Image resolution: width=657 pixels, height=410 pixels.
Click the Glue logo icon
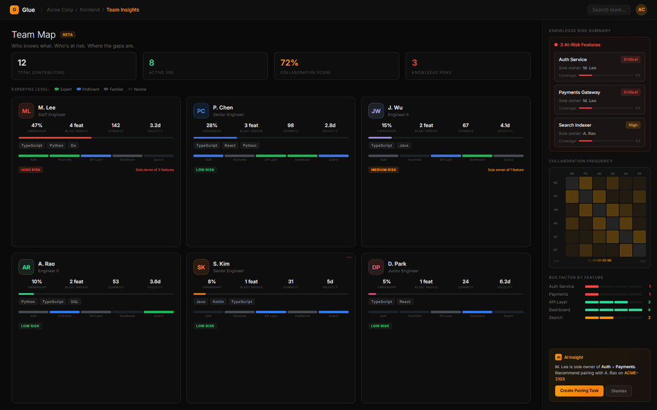[14, 10]
